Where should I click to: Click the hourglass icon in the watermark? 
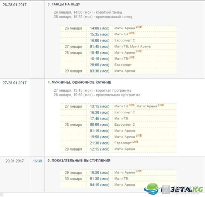click(x=166, y=190)
